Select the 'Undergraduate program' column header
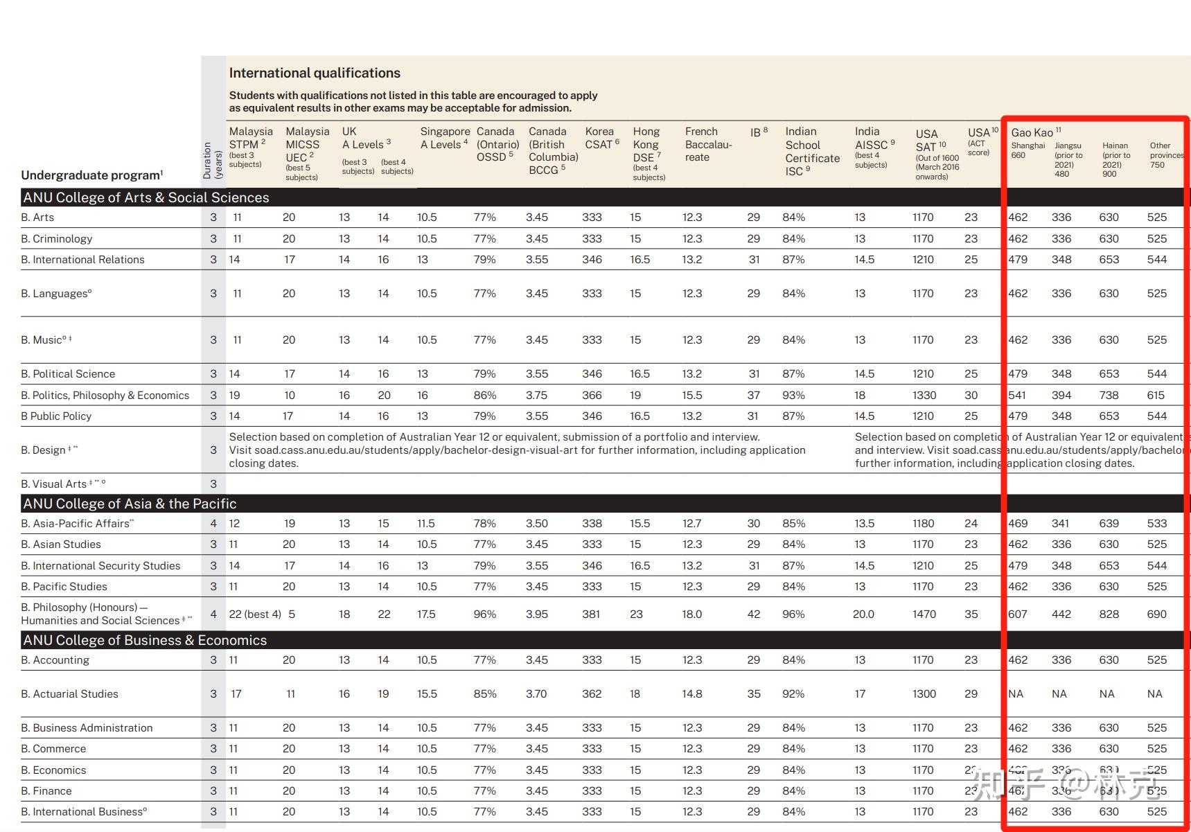 click(92, 175)
